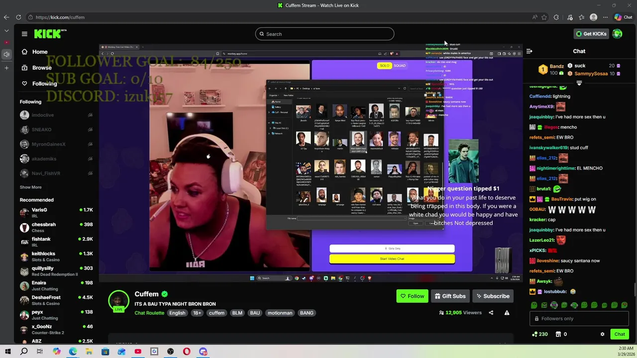Select the 18+ tag

[197, 313]
